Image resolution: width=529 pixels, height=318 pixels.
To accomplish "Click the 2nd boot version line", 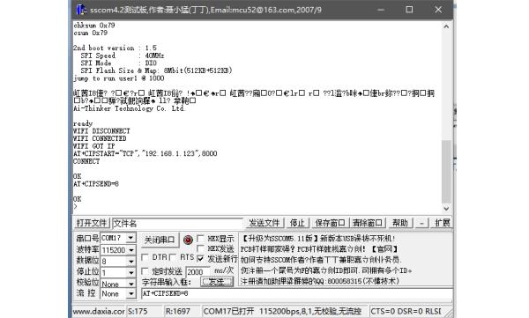I will click(115, 48).
